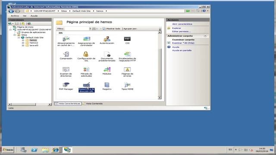276x155 pixels.
Task: Click the save icon in Conexiones toolbar
Action: [x=17, y=24]
